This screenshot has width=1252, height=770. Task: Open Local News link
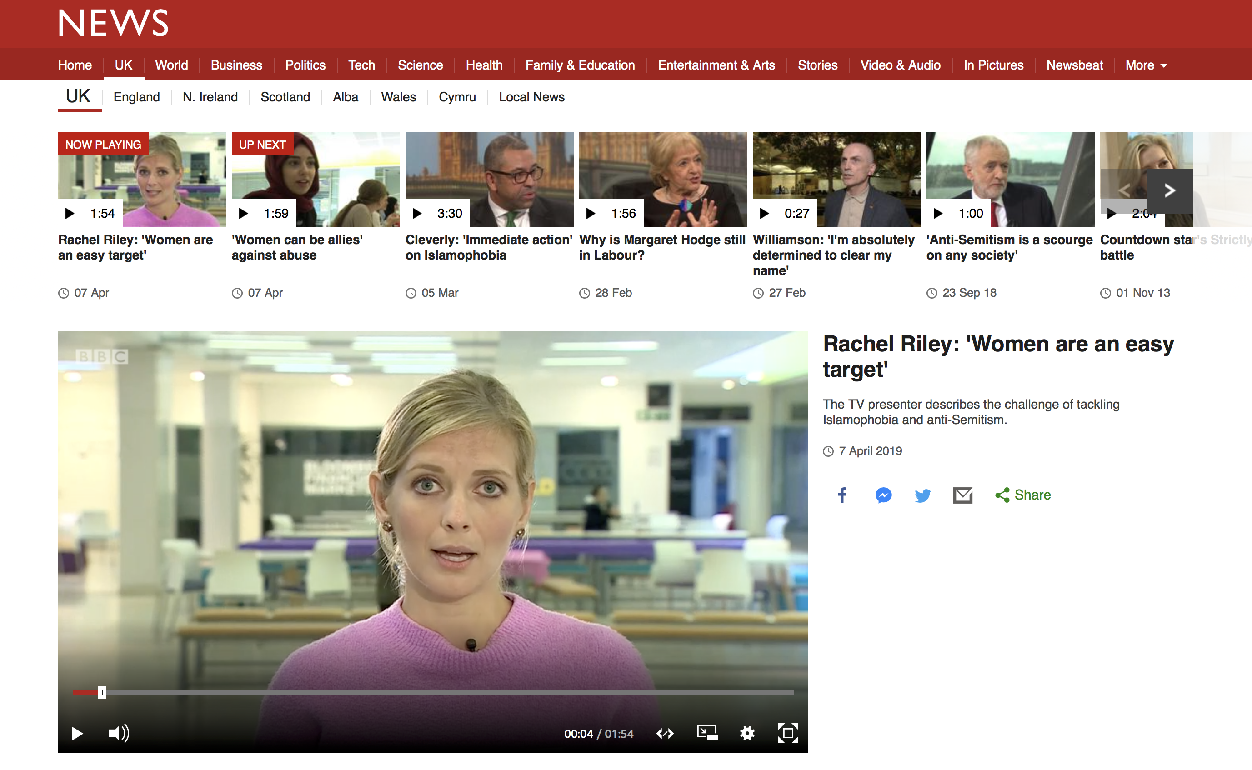point(532,97)
